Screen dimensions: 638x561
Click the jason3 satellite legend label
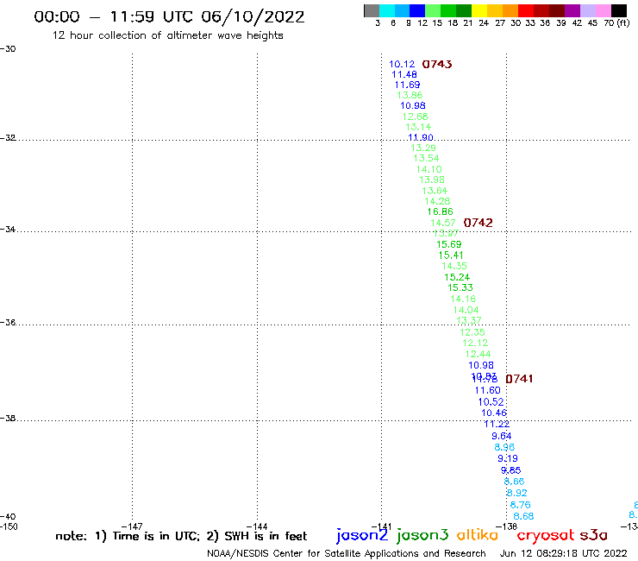(x=422, y=536)
